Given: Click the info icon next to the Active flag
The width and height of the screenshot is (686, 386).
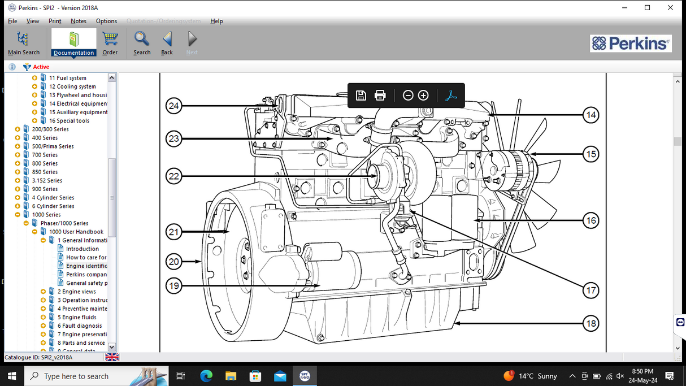Looking at the screenshot, I should [12, 66].
